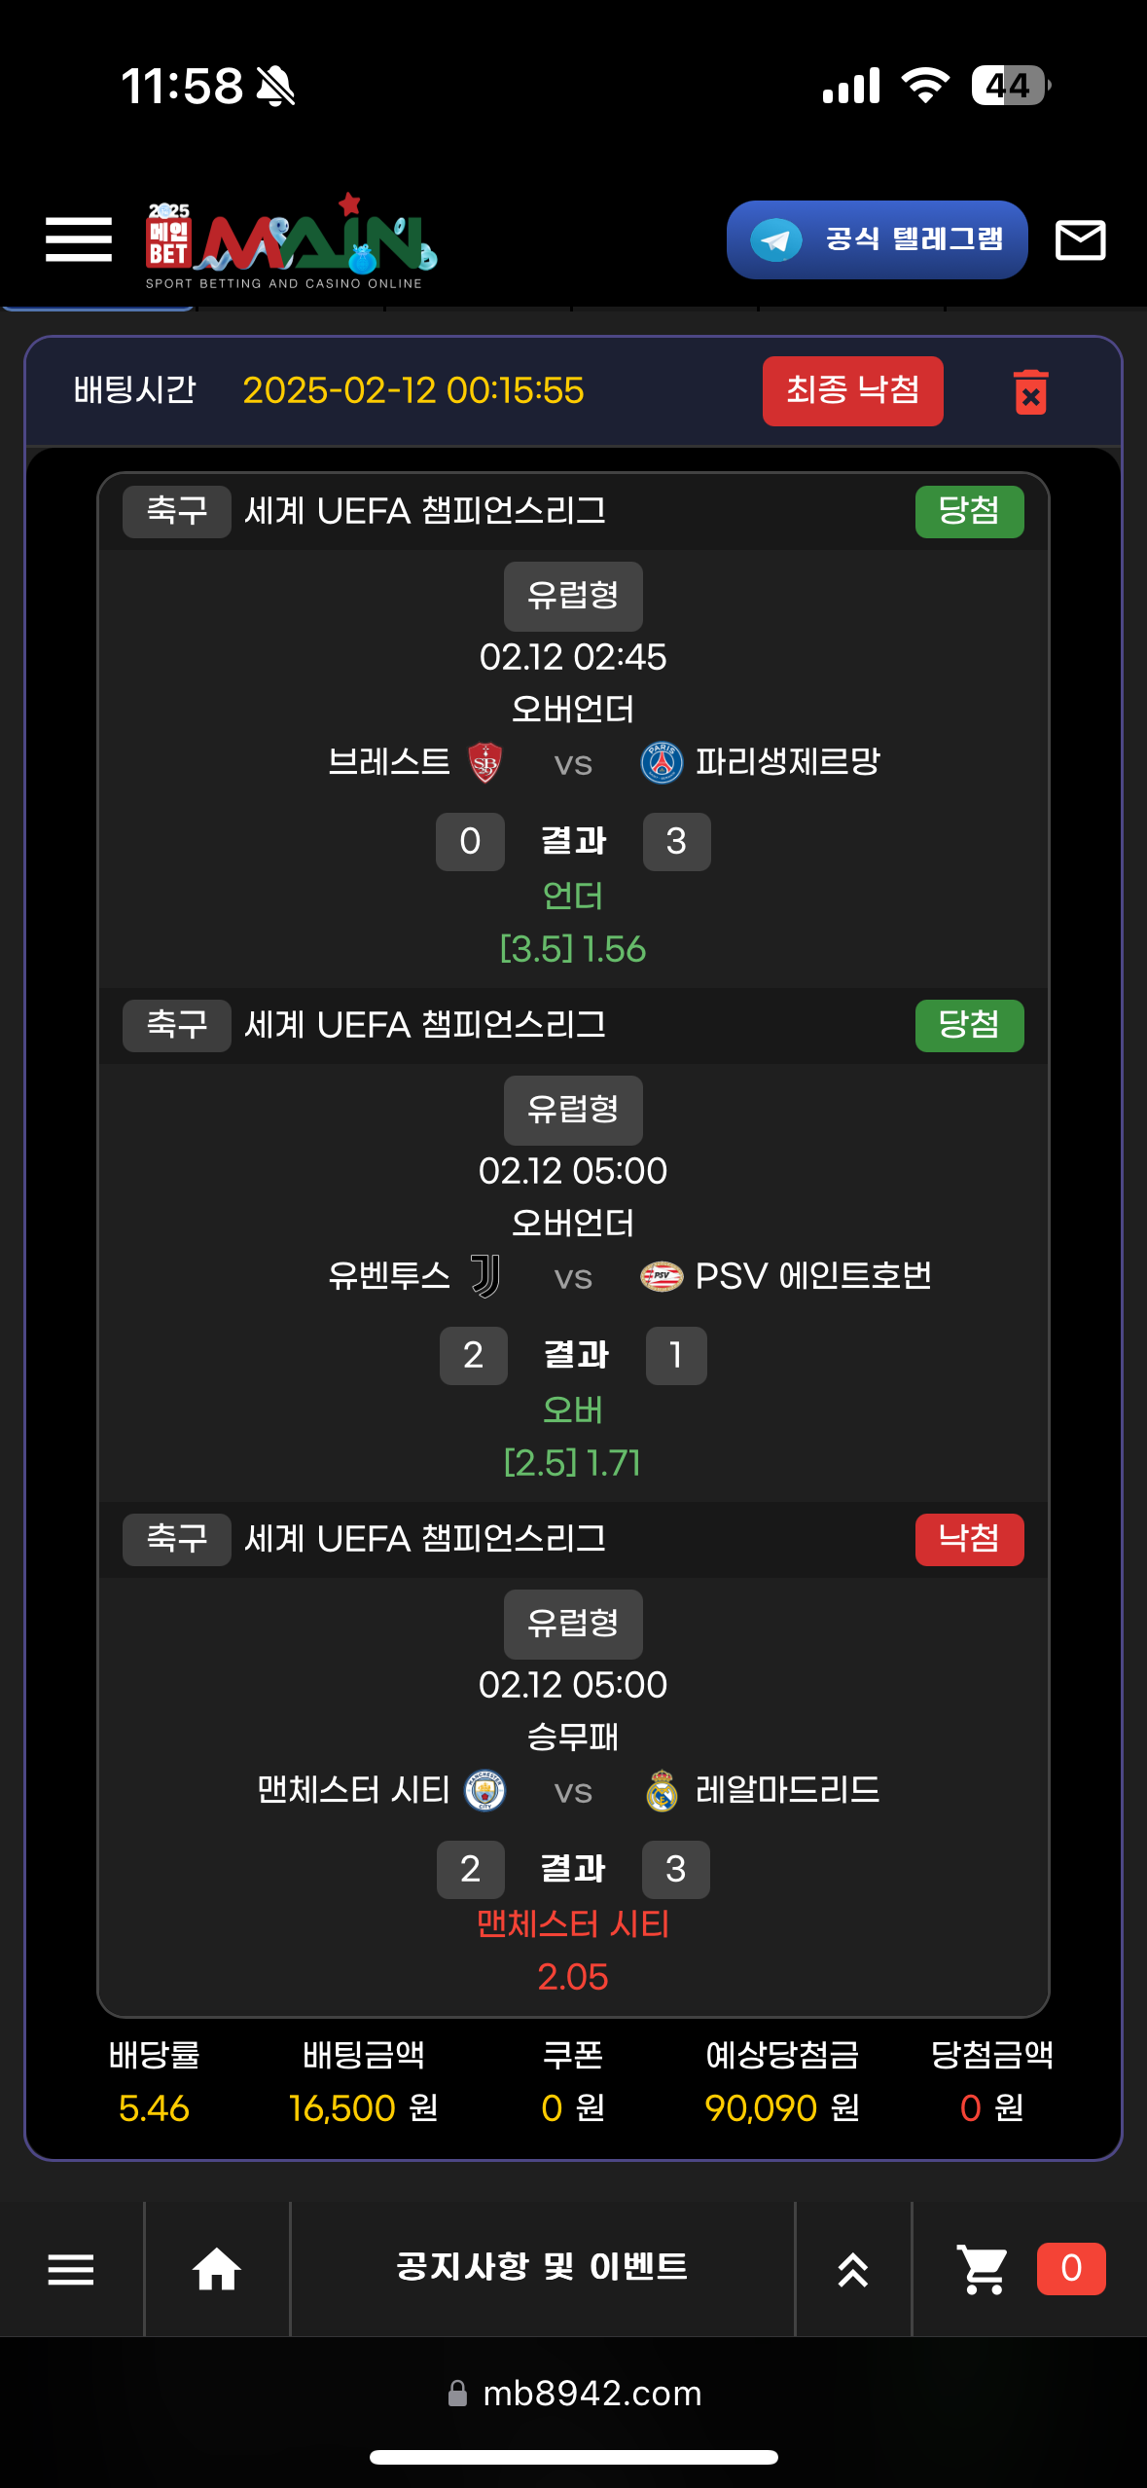The image size is (1147, 2488).
Task: Tap 유럽형 label on Manchester City match
Action: 573,1624
